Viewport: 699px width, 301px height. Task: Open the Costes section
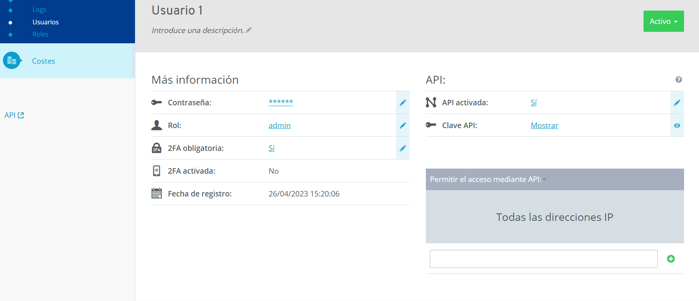coord(67,61)
